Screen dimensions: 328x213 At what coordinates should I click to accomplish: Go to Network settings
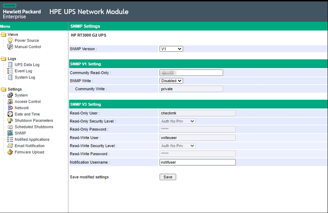[x=22, y=108]
